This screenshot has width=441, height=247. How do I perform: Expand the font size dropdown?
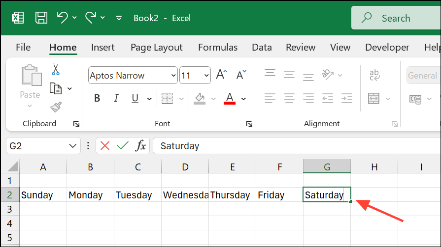(x=205, y=76)
